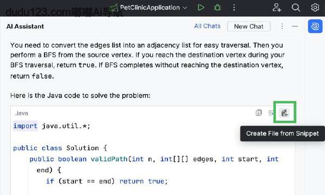
Task: Start debugging with the bug icon
Action: pyautogui.click(x=217, y=8)
